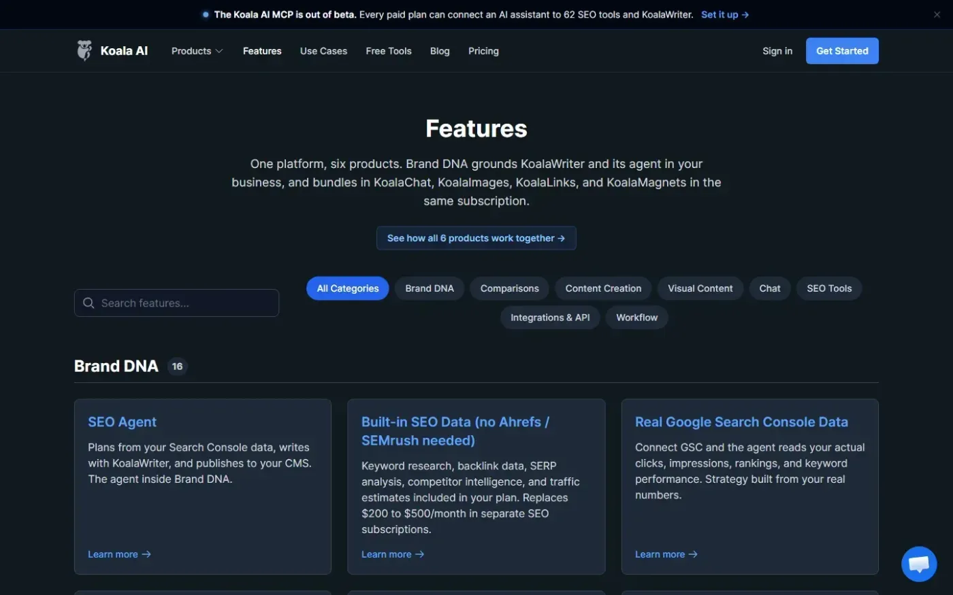The image size is (953, 595).
Task: Select the All Categories filter
Action: (x=348, y=288)
